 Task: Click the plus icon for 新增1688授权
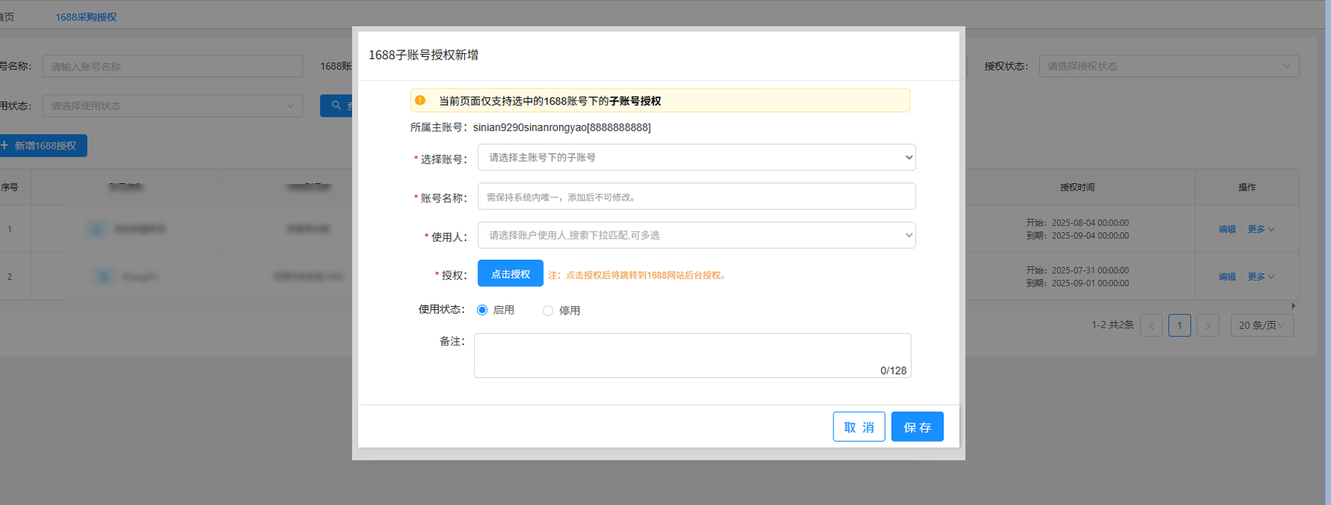[5, 146]
